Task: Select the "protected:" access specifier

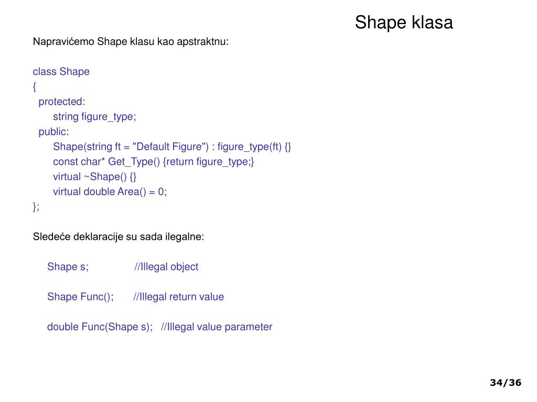Action: (62, 102)
